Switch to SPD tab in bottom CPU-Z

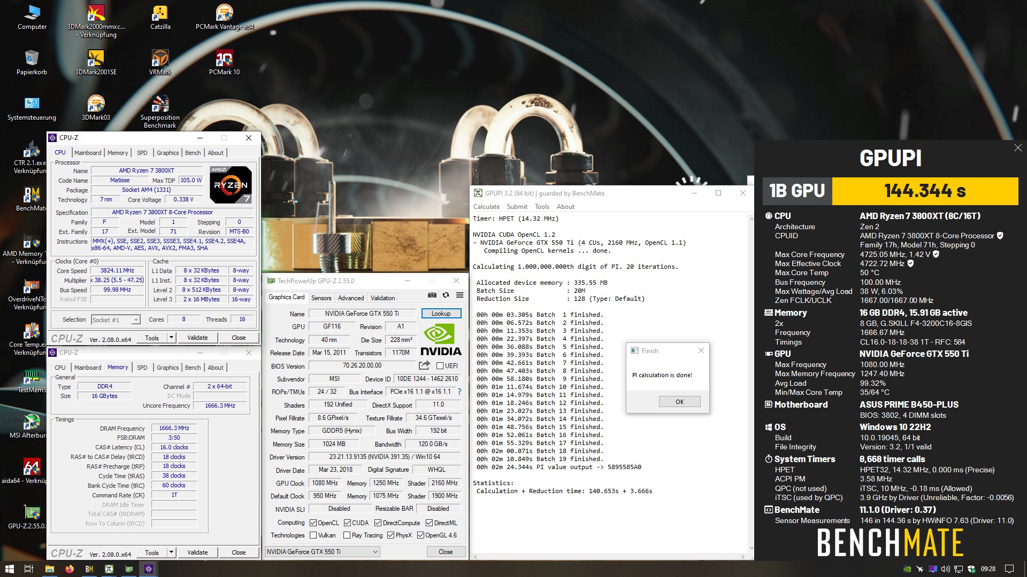click(x=142, y=368)
